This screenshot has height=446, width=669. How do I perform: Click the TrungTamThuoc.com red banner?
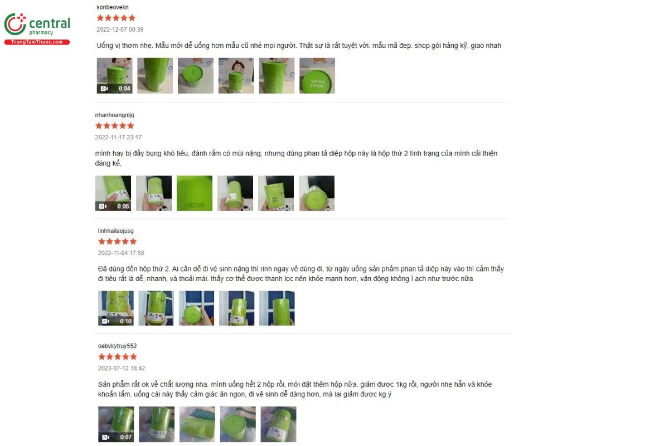pos(37,42)
